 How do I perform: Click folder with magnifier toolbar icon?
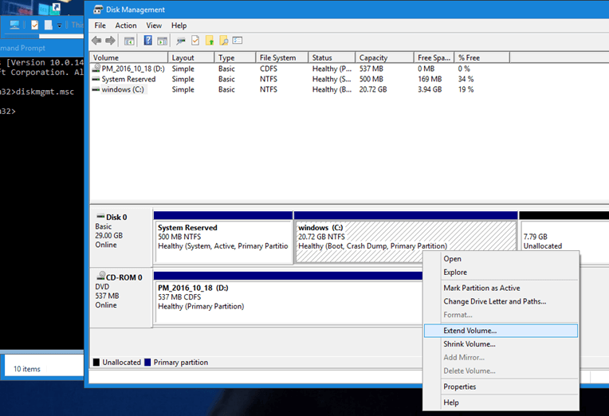[x=224, y=41]
